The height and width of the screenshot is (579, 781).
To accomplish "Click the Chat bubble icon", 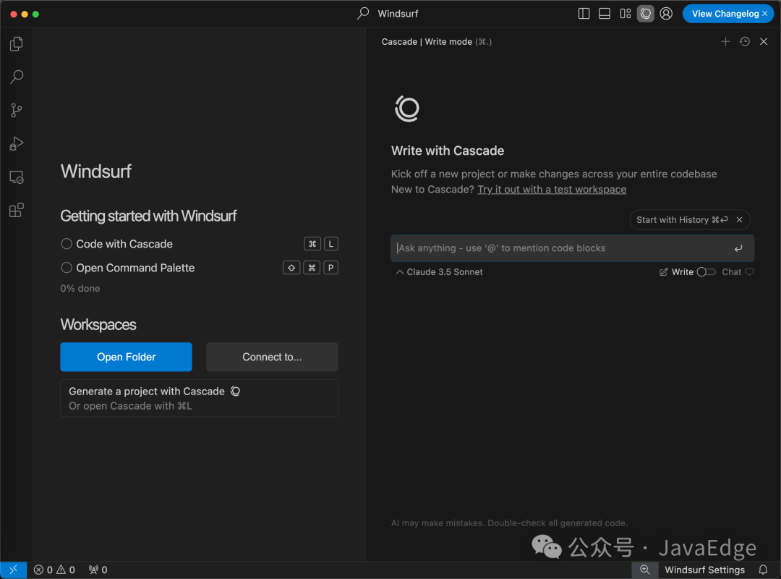I will (749, 272).
